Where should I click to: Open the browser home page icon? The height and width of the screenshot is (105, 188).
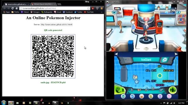click(17, 8)
